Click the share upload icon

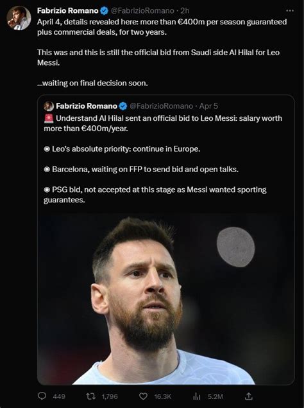click(249, 396)
